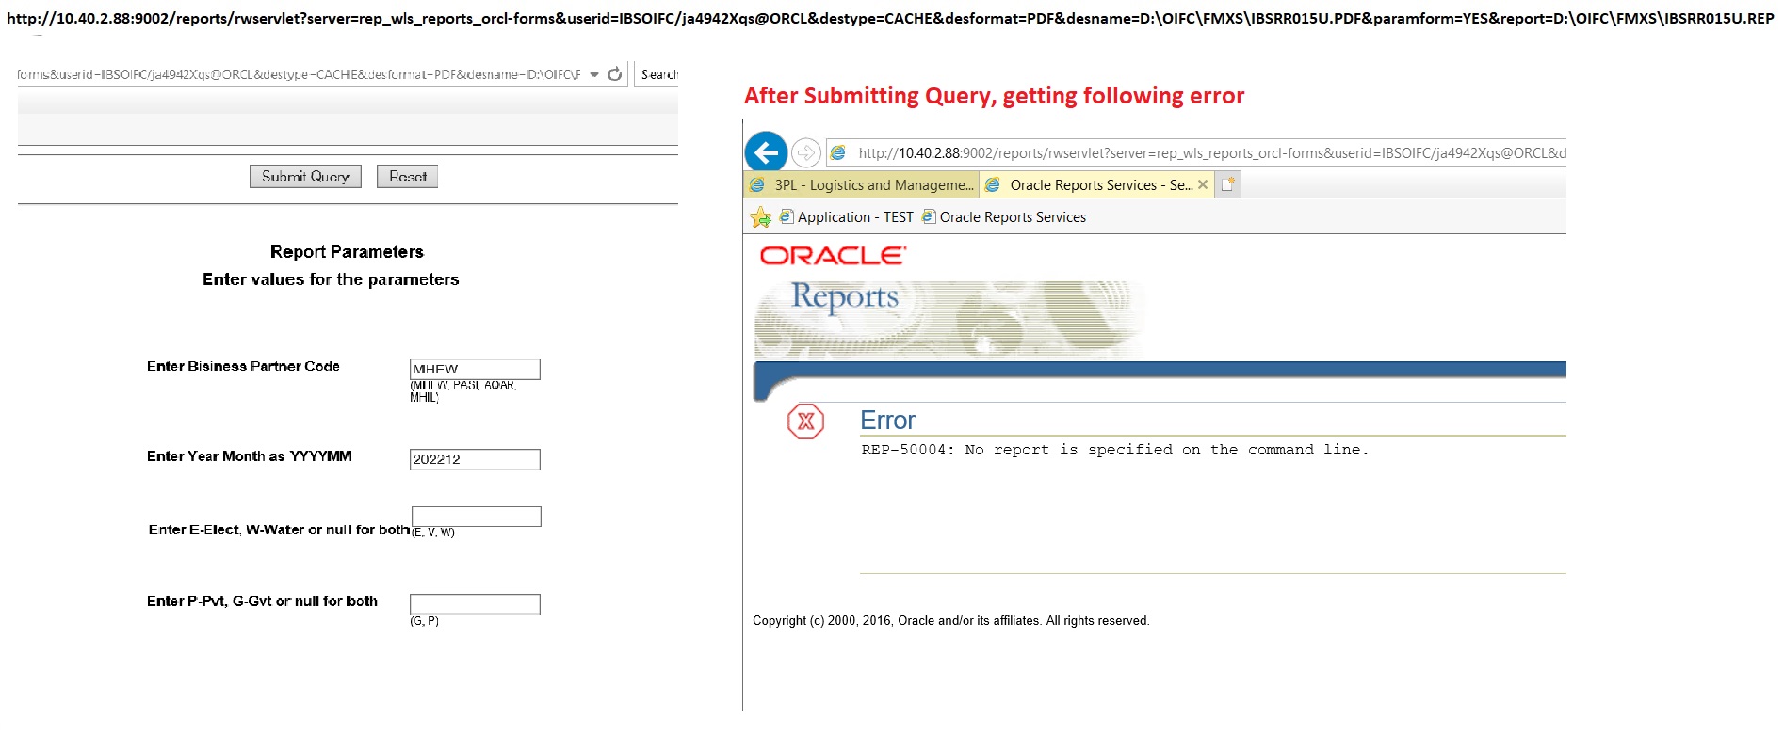The width and height of the screenshot is (1784, 731).
Task: Click the E-Elect, W-Water input field
Action: [x=476, y=516]
